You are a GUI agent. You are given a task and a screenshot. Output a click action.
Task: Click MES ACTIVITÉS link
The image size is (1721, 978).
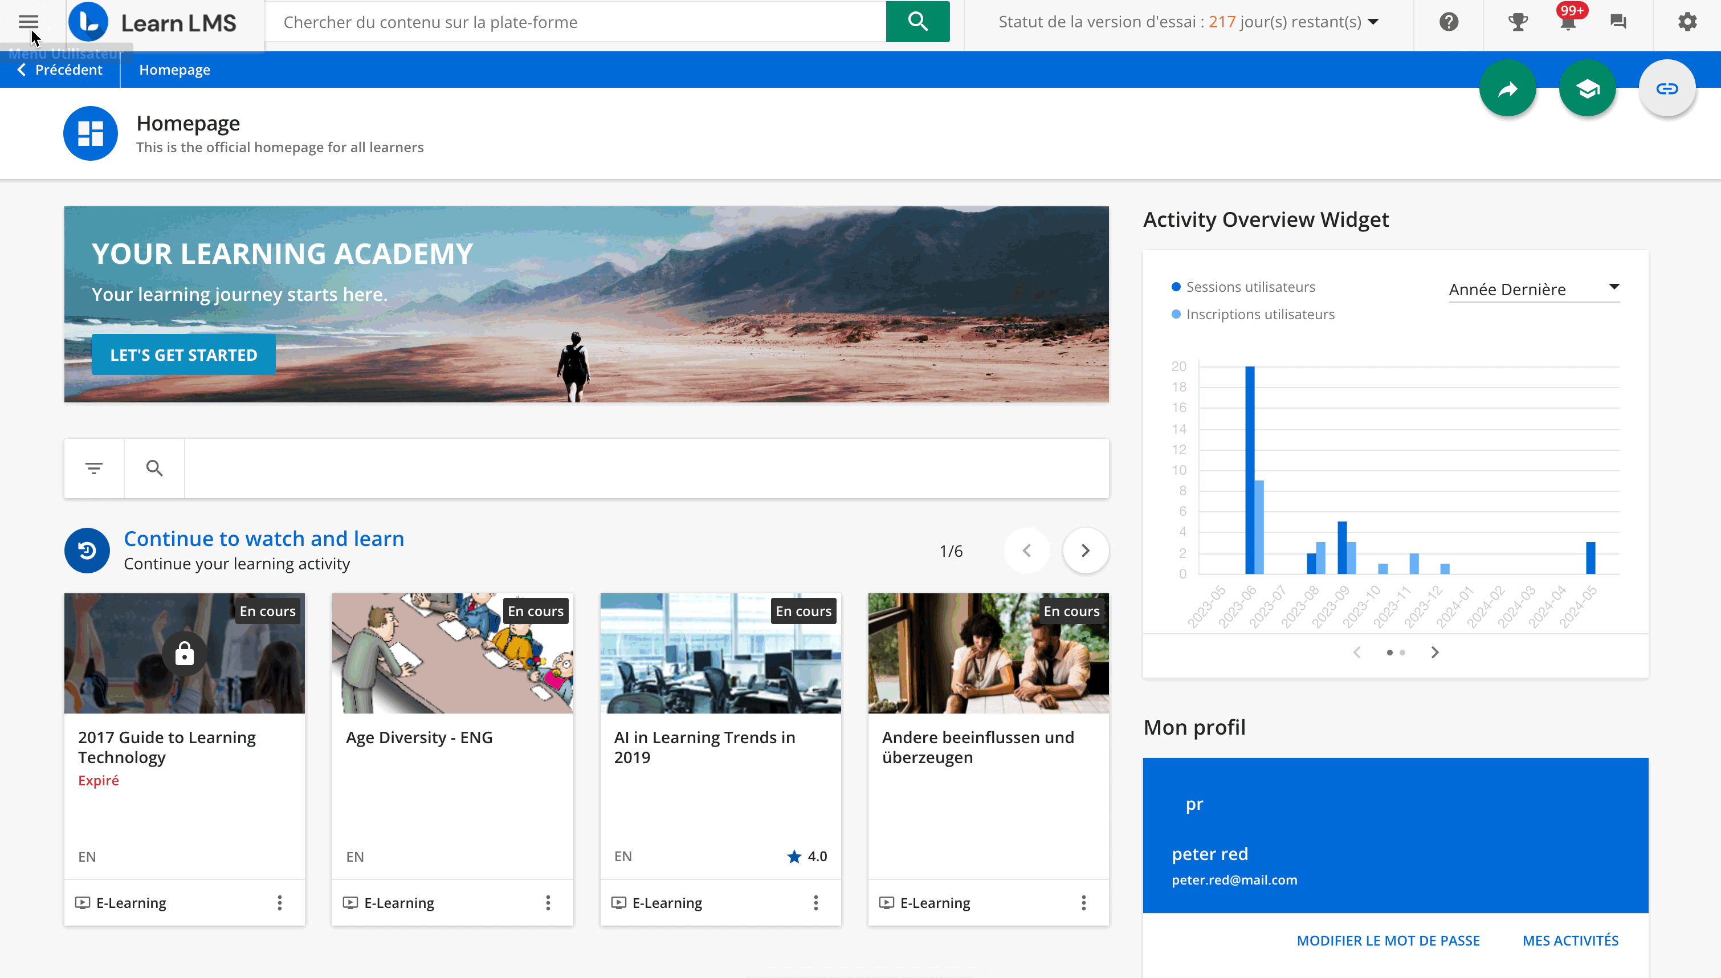pyautogui.click(x=1570, y=940)
